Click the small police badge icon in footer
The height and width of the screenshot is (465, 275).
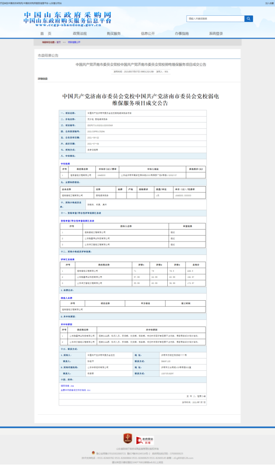tap(93, 453)
